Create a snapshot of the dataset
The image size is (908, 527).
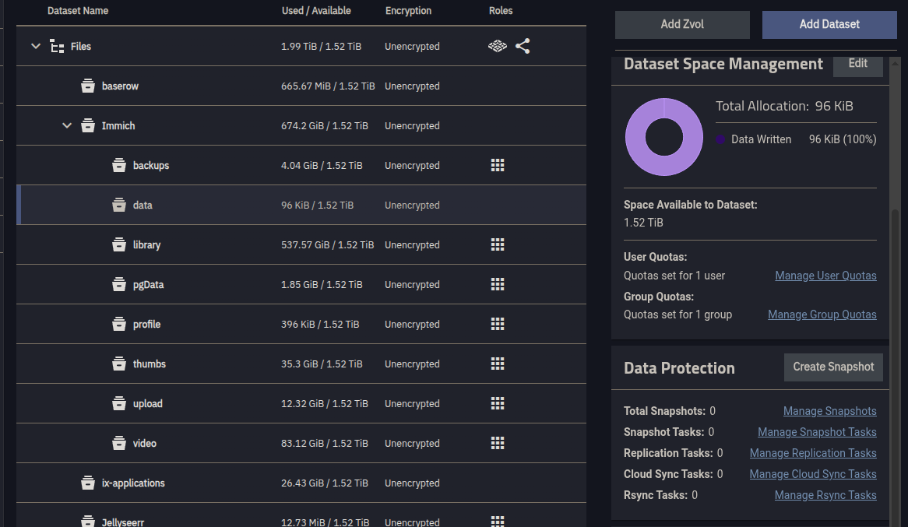pyautogui.click(x=833, y=367)
